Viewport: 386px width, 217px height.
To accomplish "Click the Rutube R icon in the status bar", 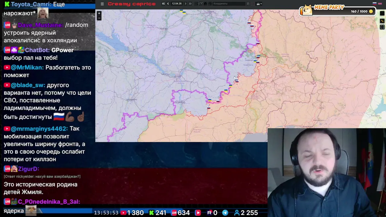I will click(209, 213).
